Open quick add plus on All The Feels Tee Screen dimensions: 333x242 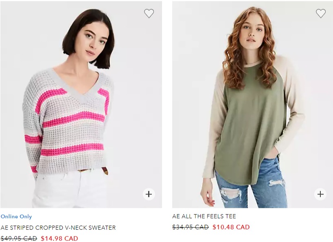[x=320, y=194]
